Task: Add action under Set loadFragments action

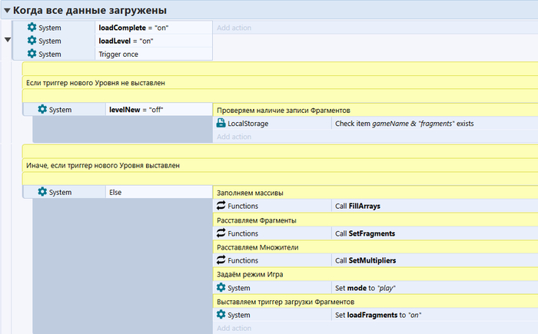Action: point(234,329)
